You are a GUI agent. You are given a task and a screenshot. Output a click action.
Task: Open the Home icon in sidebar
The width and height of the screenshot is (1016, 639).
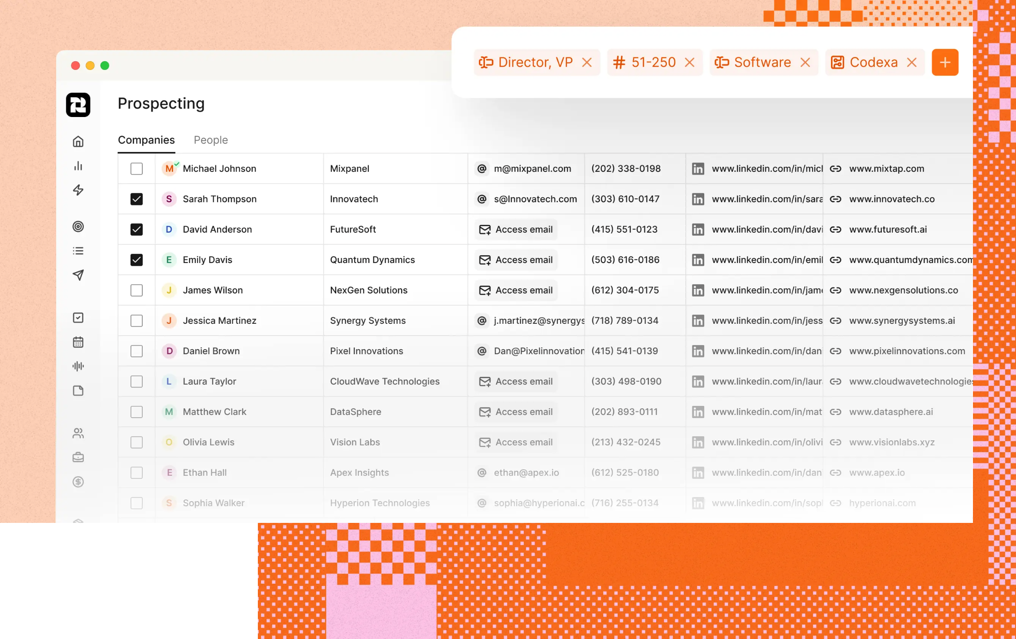pos(78,141)
